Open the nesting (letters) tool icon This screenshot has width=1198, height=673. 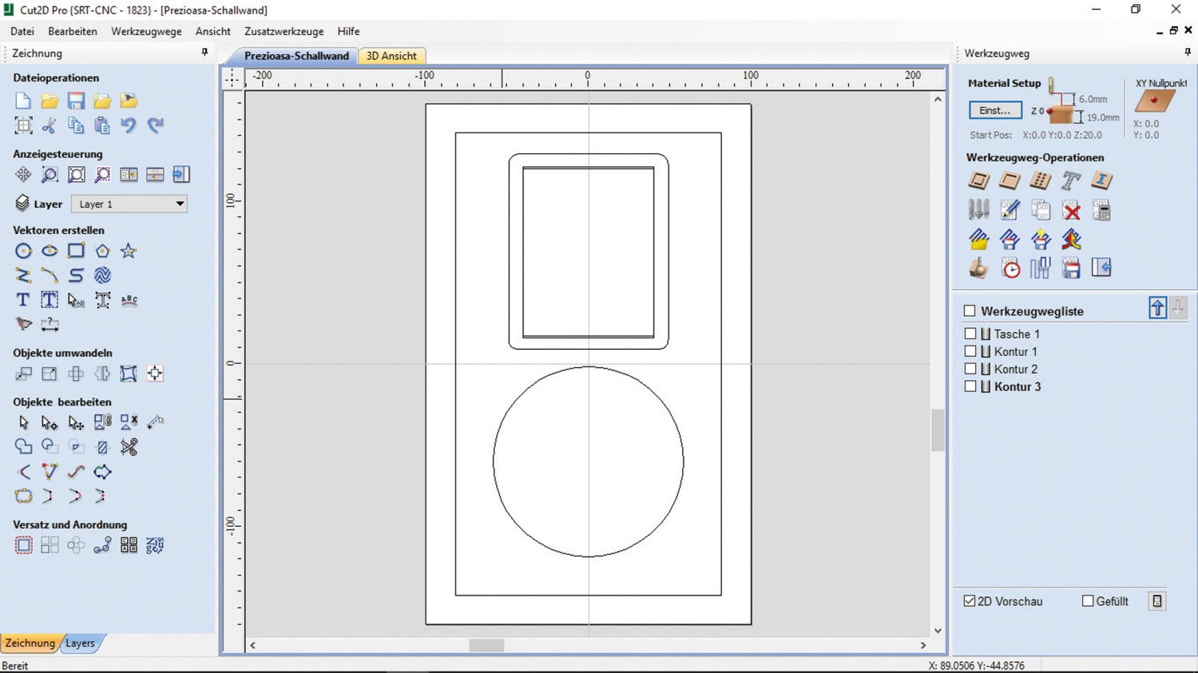(x=155, y=546)
